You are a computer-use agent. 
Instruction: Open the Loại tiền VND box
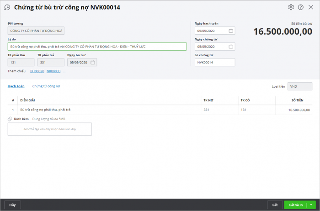coord(300,86)
